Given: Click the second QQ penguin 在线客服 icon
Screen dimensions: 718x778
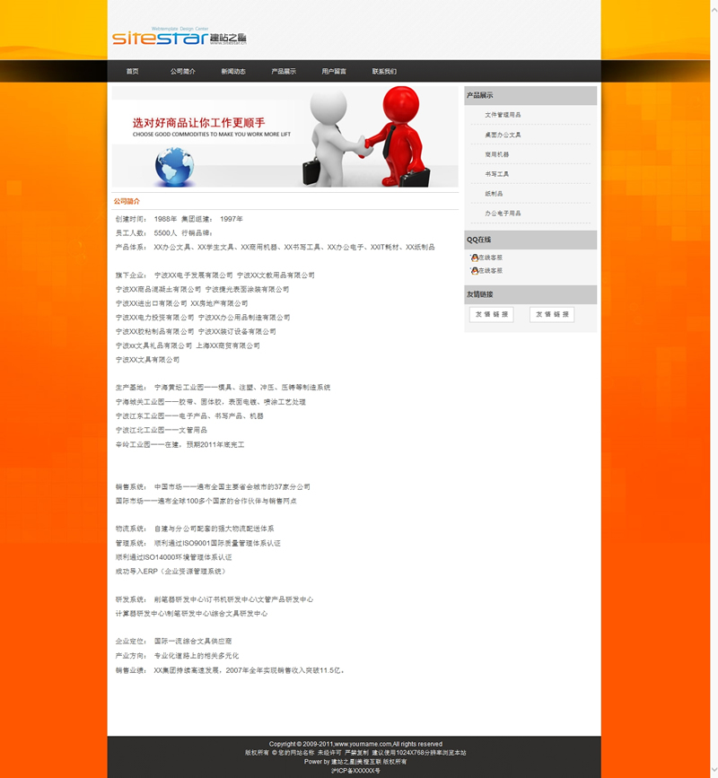Looking at the screenshot, I should click(474, 270).
